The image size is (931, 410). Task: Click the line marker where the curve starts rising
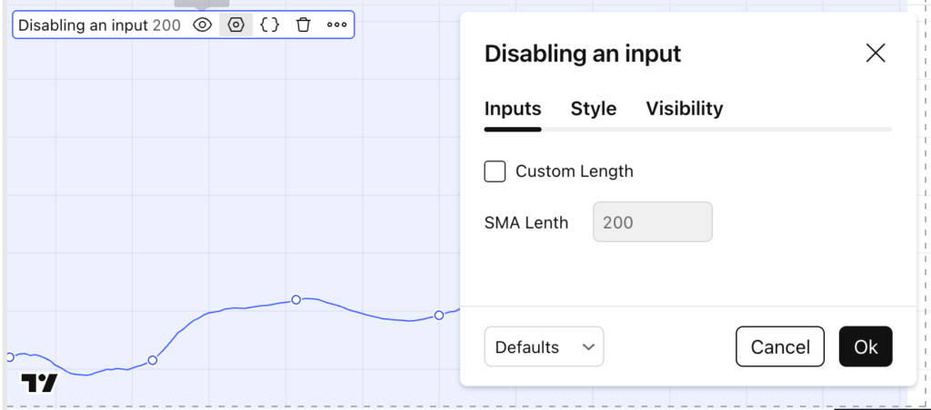point(153,360)
